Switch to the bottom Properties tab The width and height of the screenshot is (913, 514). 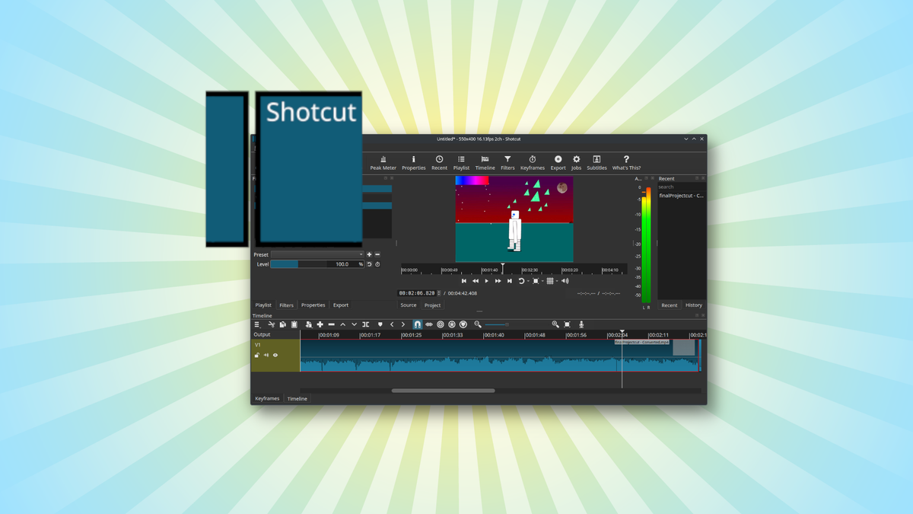pos(313,305)
